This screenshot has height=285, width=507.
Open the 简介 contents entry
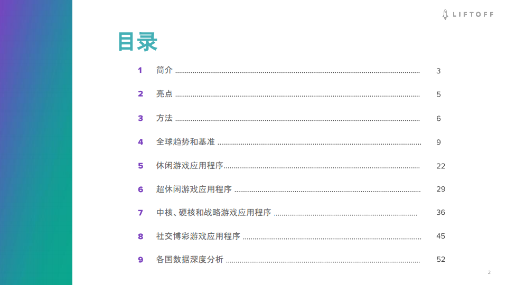(164, 70)
